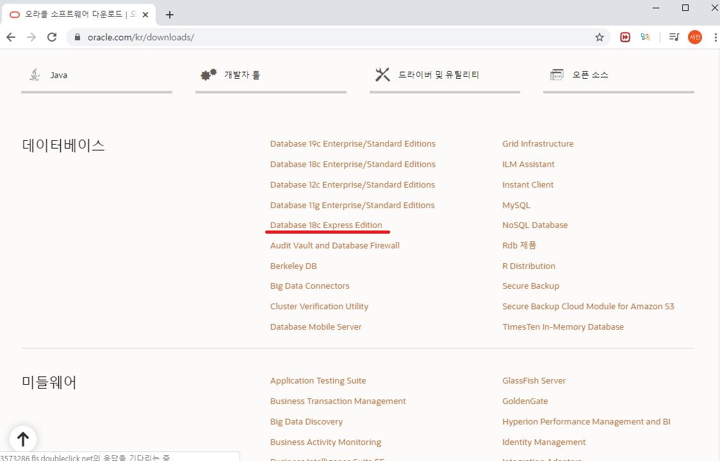
Task: Select the 개발자 툴 category tab
Action: point(270,76)
